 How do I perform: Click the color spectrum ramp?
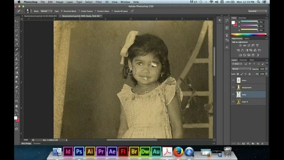click(x=248, y=35)
